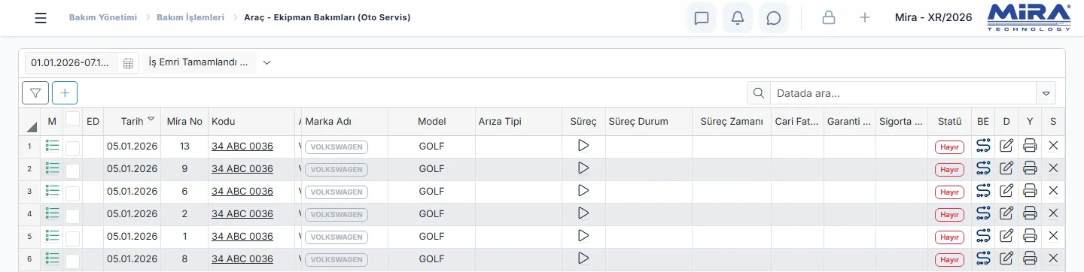Image resolution: width=1084 pixels, height=272 pixels.
Task: Edit the record with Mira No 6
Action: (1006, 191)
